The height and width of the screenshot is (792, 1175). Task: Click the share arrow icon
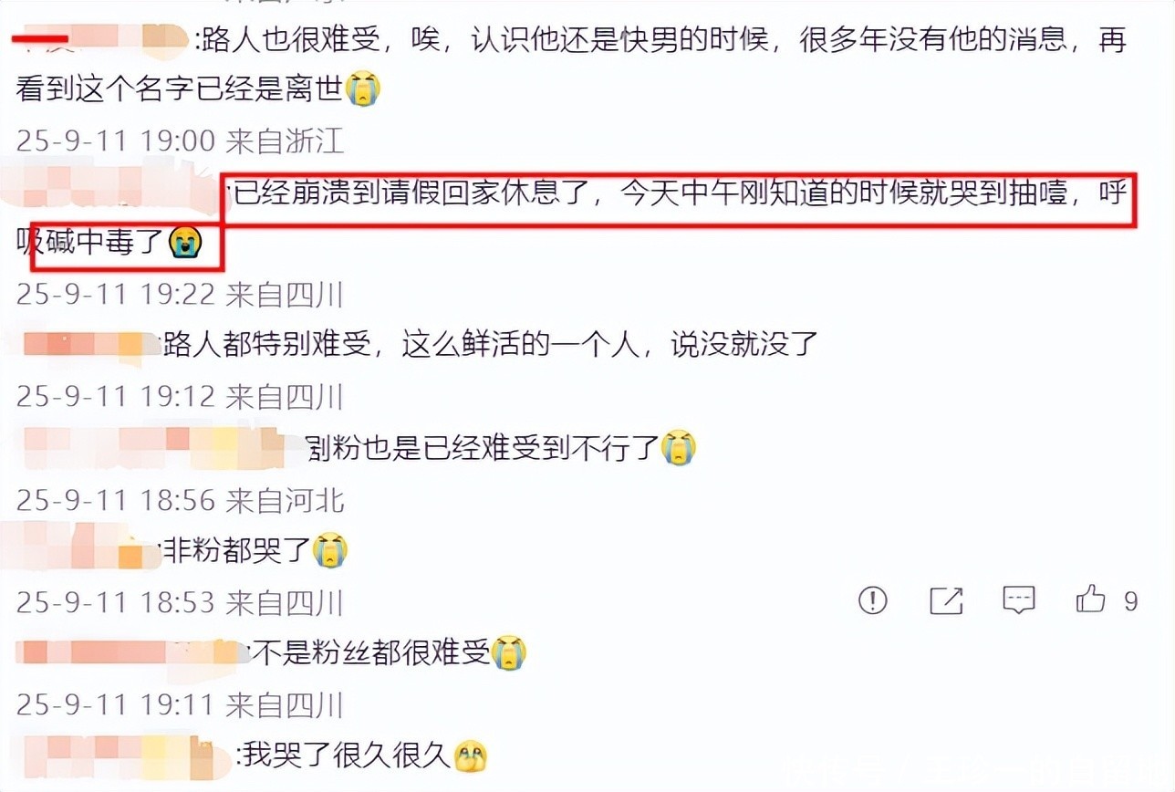pyautogui.click(x=946, y=600)
